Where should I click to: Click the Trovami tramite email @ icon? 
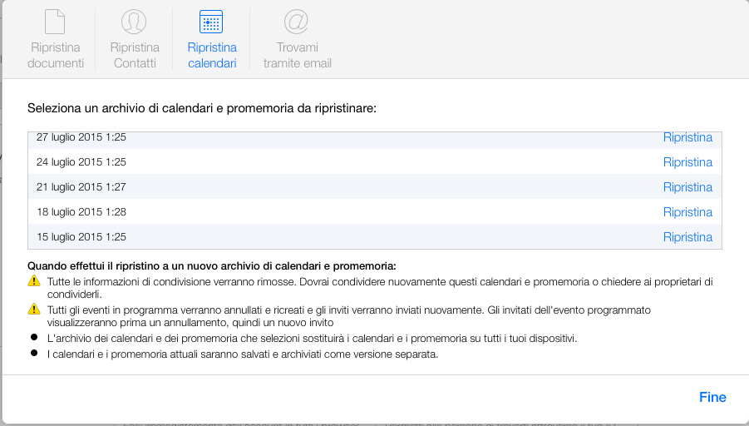(297, 21)
